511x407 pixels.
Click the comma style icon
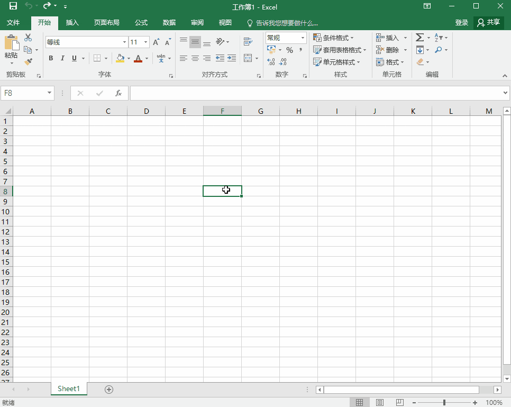pos(300,50)
